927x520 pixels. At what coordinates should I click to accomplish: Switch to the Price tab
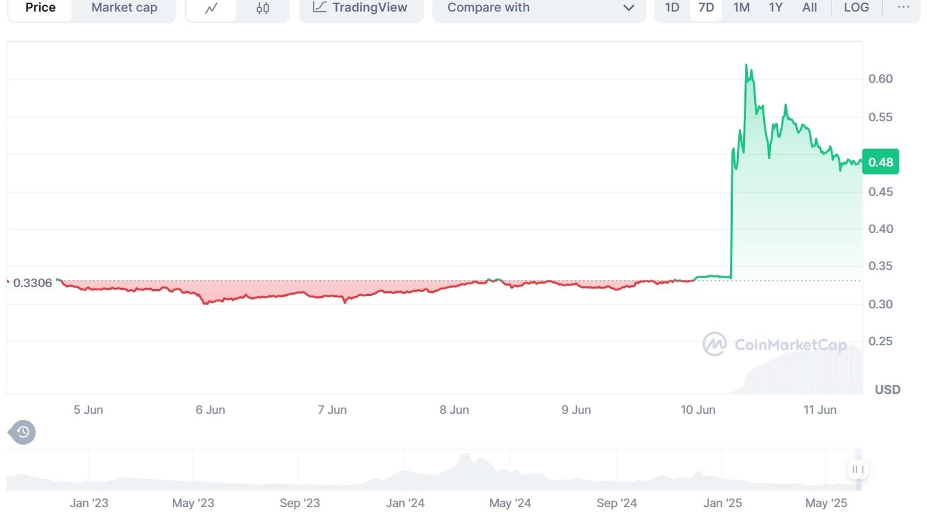(x=40, y=8)
